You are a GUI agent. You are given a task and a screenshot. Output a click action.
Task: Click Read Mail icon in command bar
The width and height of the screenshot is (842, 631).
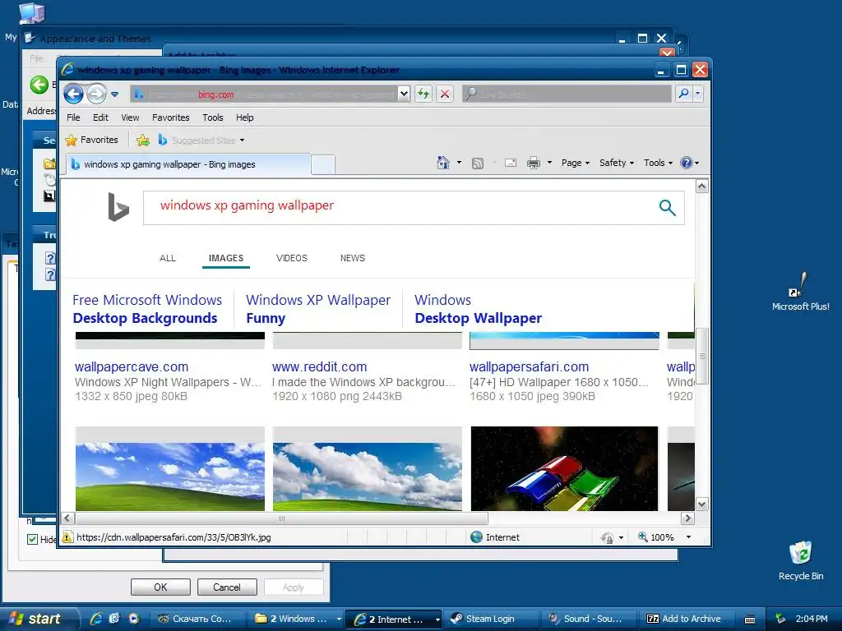pos(511,163)
